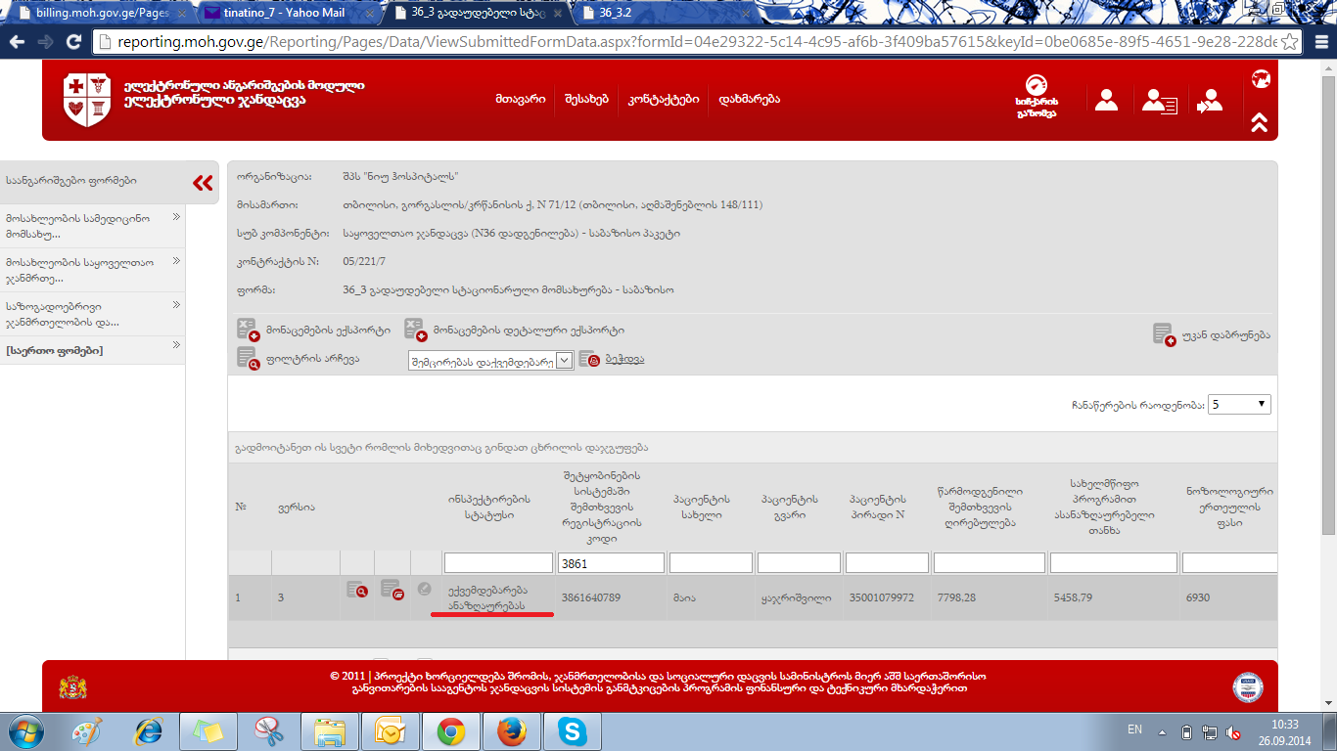Collapse the left sidebar with double arrows
The image size is (1337, 751).
click(203, 182)
